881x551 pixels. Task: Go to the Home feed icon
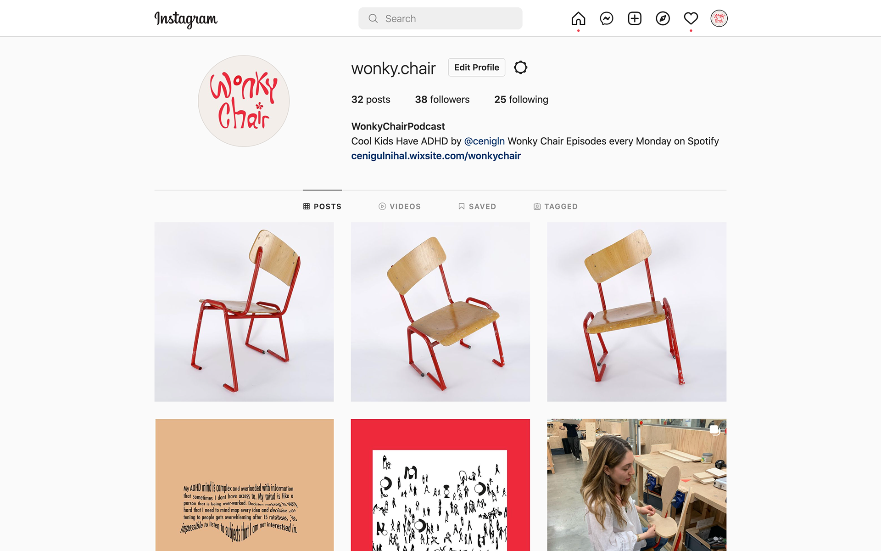[x=578, y=18]
